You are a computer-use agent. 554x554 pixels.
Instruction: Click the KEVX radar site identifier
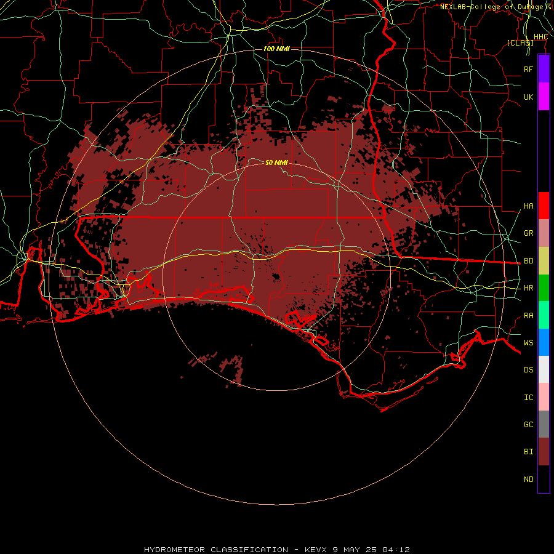316,550
